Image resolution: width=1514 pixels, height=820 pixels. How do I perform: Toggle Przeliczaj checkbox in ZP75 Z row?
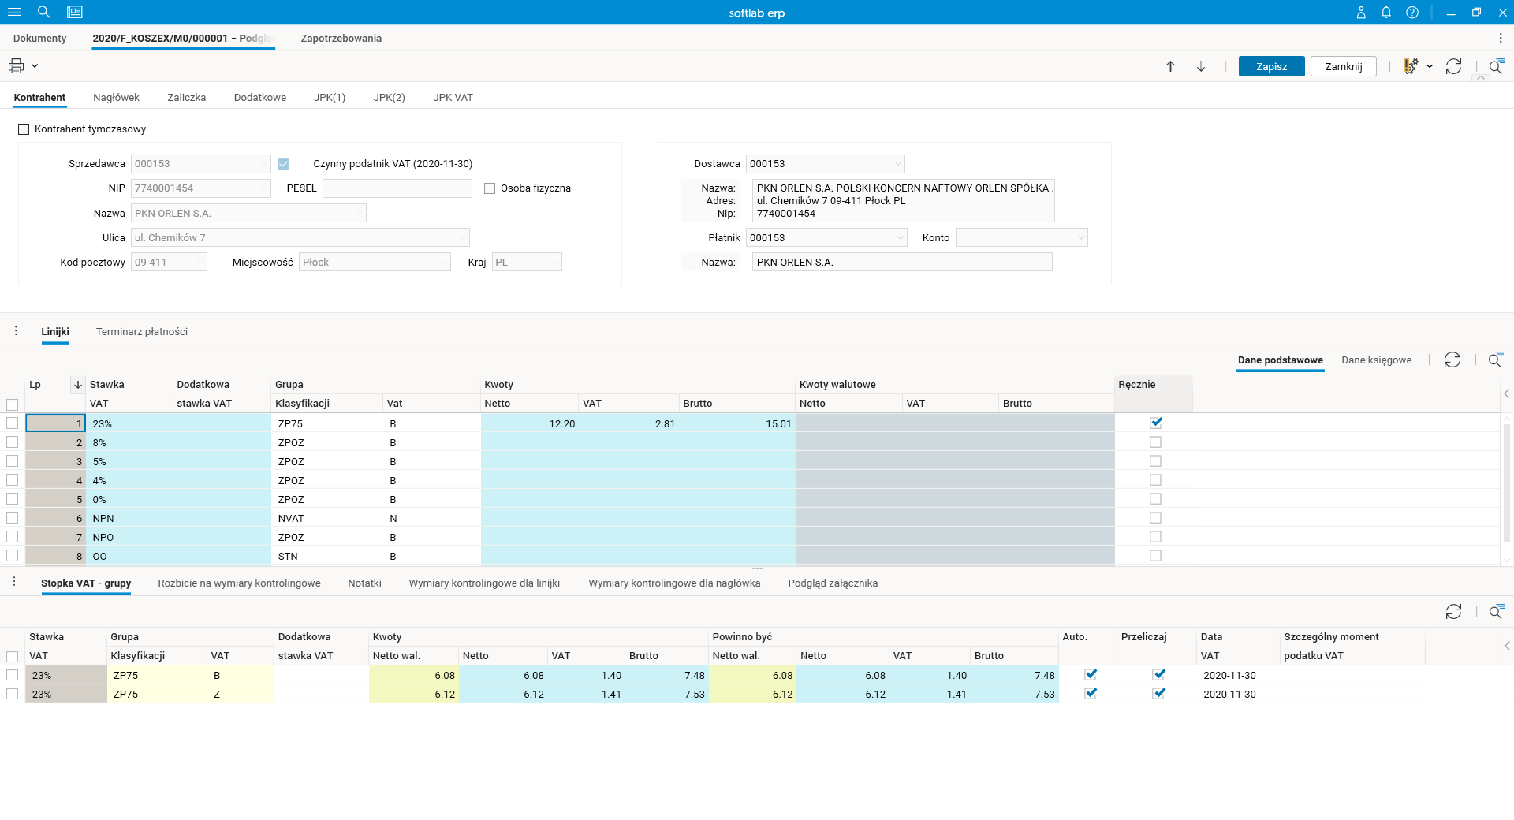click(x=1159, y=694)
